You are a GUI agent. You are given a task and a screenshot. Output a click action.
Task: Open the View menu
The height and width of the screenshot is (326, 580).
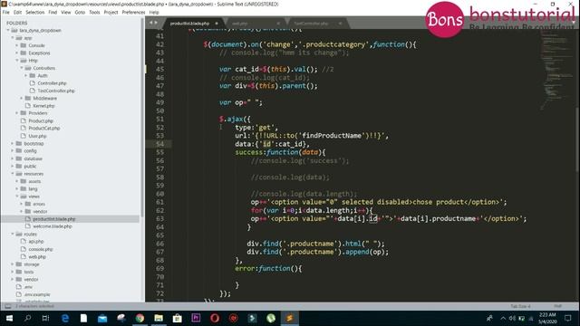(x=66, y=12)
